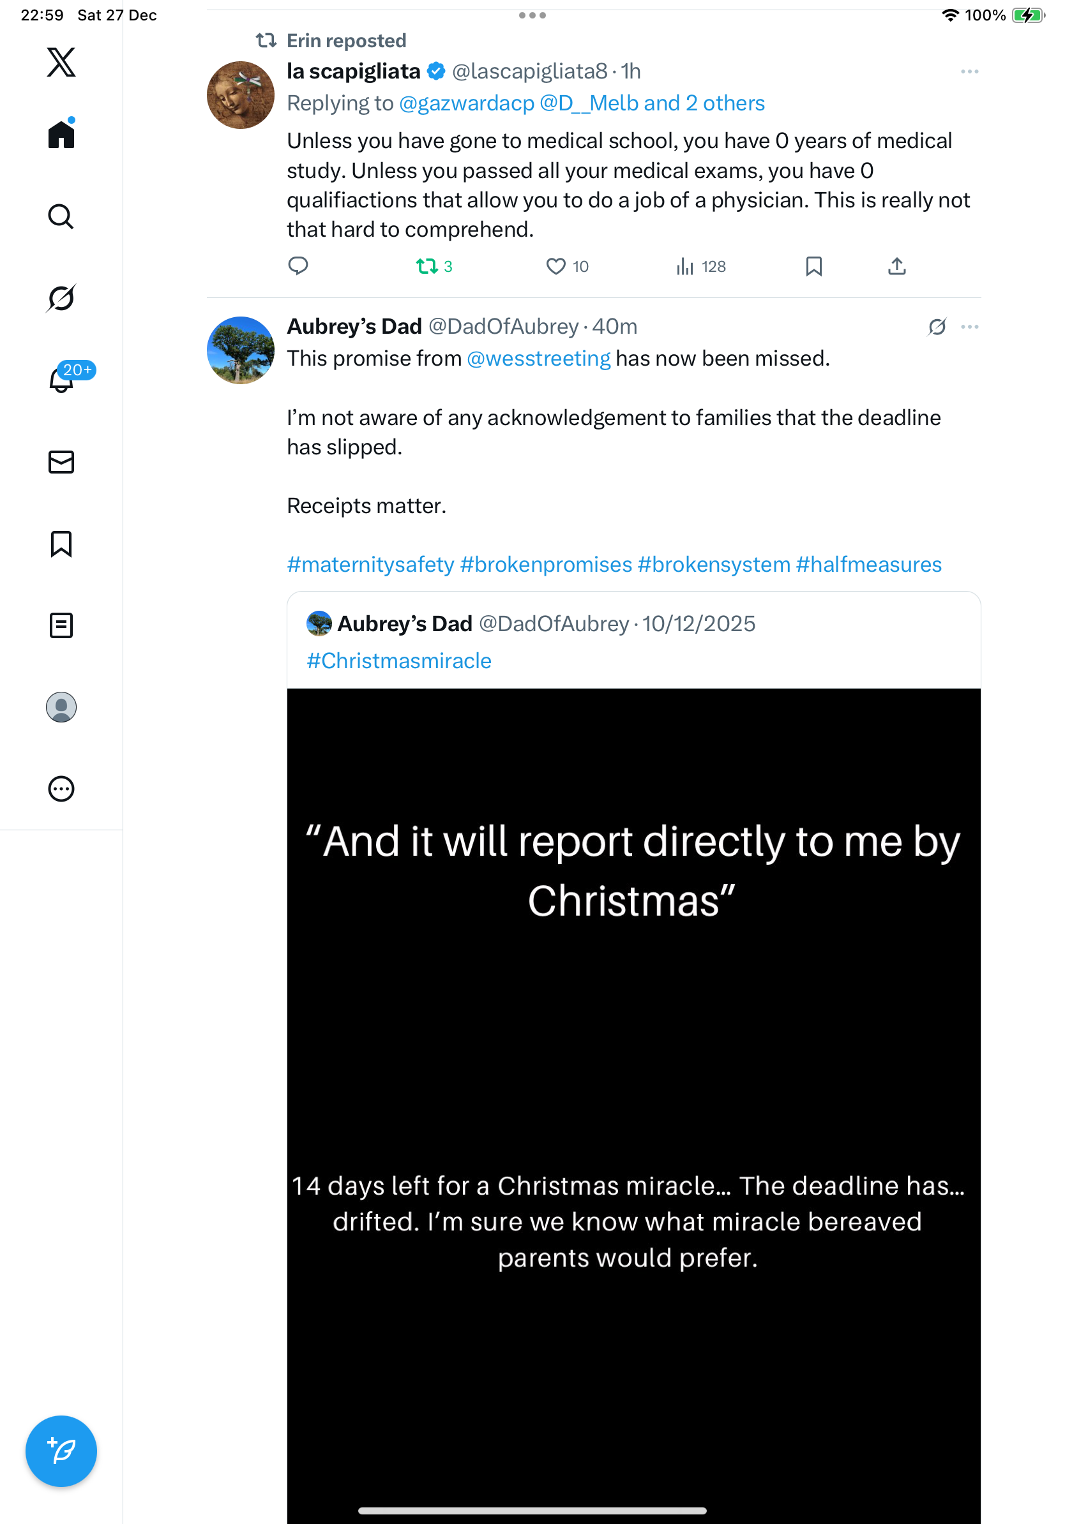1065x1524 pixels.
Task: Open more options on Aubrey's Dad post
Action: click(969, 327)
